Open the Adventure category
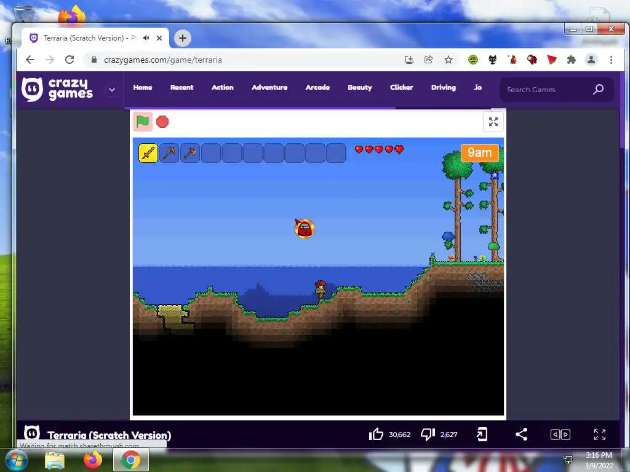The image size is (630, 472). pos(269,87)
